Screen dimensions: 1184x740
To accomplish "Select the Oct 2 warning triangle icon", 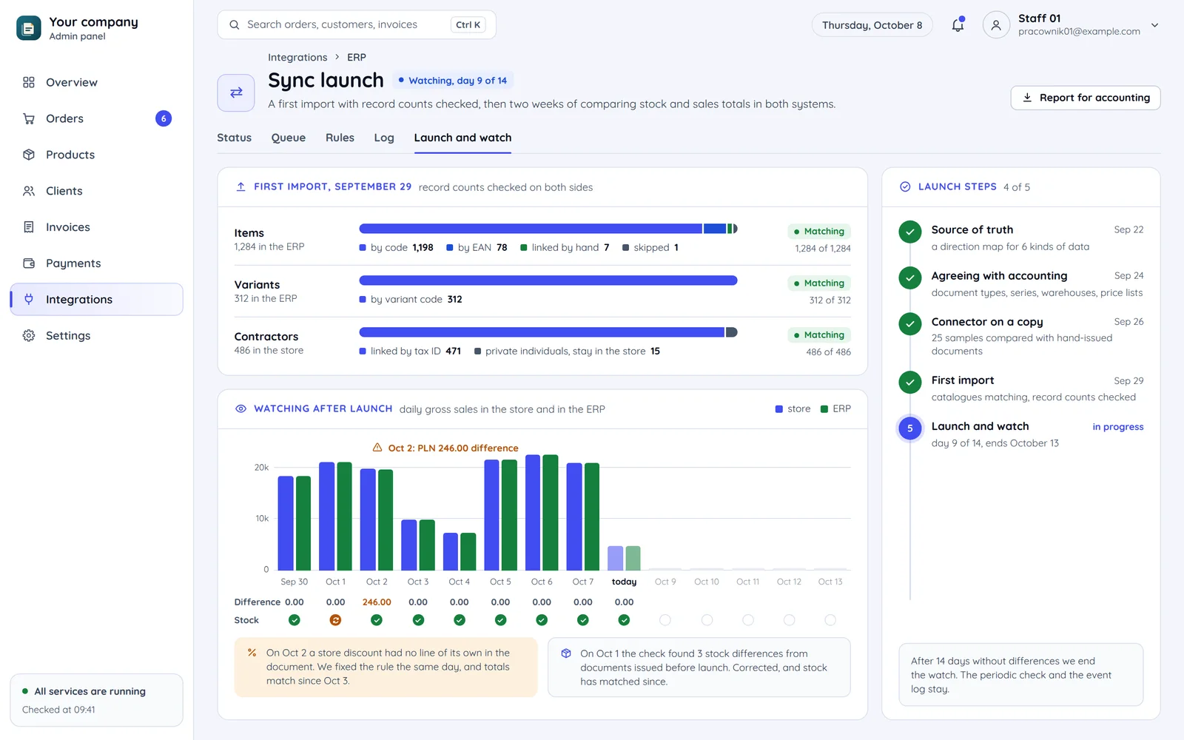I will 377,448.
